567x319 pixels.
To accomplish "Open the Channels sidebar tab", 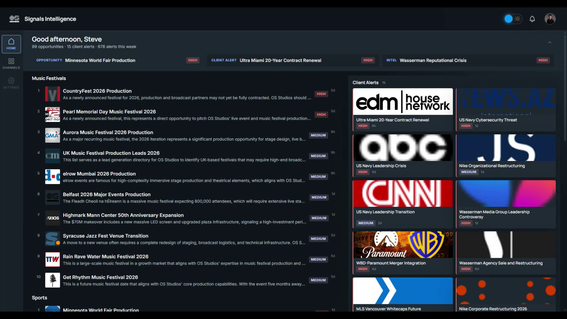I will (11, 64).
